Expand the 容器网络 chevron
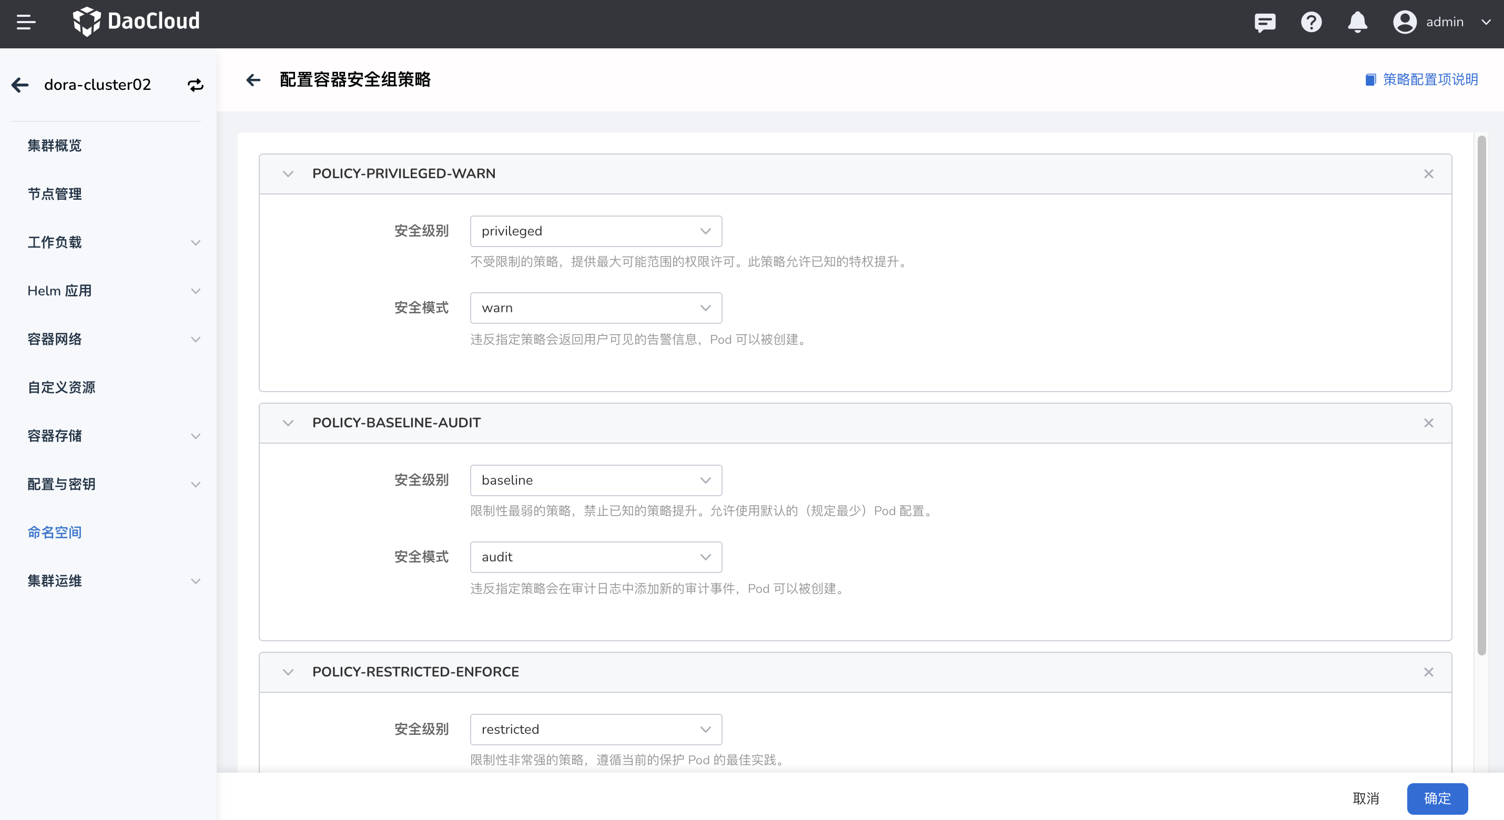Screen dimensions: 1504x820 pyautogui.click(x=196, y=340)
